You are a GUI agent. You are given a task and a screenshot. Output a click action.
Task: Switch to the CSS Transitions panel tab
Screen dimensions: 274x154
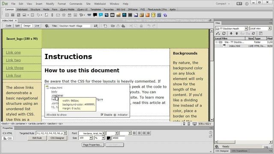tap(239, 151)
